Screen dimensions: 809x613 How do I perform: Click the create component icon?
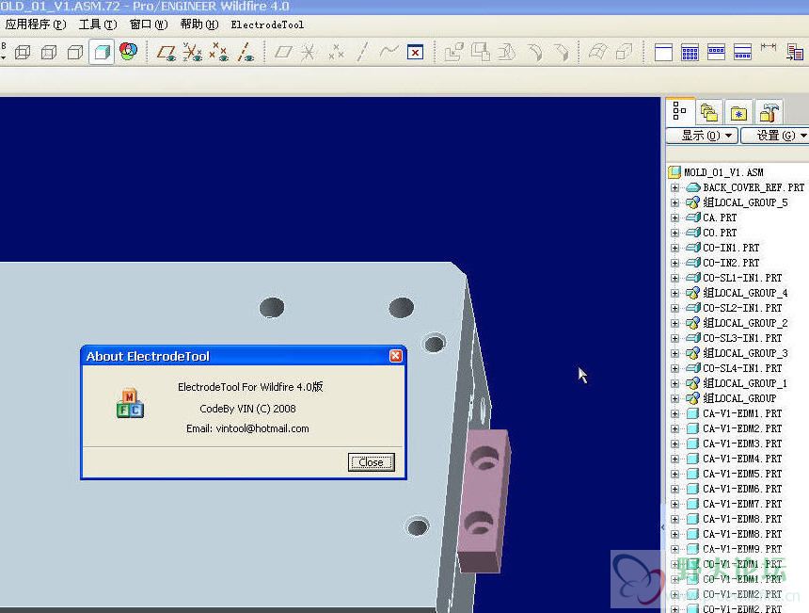point(481,52)
